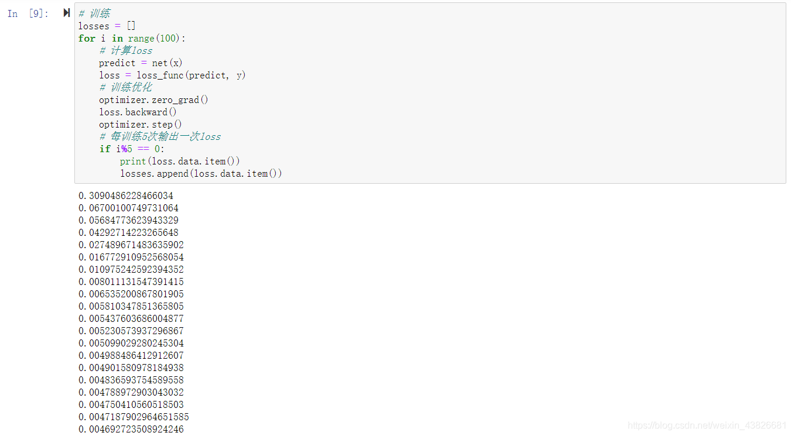Click the optimizer.step() line

click(x=141, y=124)
